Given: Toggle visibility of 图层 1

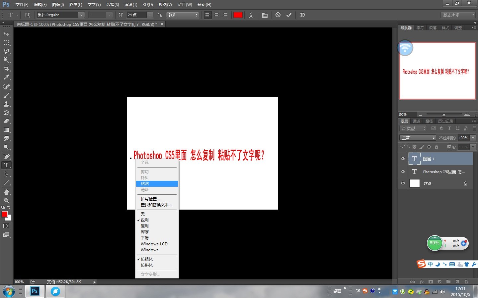Looking at the screenshot, I should click(403, 159).
